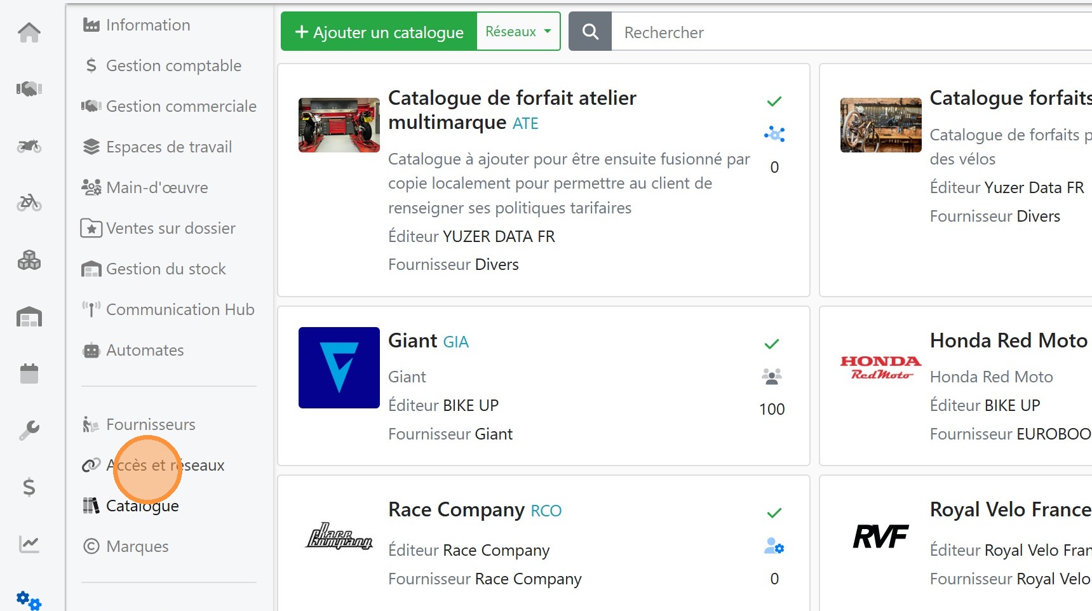This screenshot has width=1092, height=611.
Task: Click green checkmark on Catalogue de forfait atelier
Action: coord(774,102)
